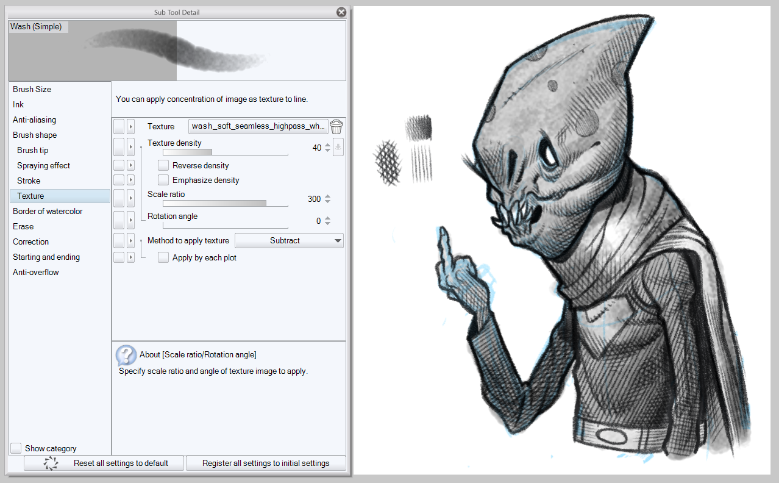The height and width of the screenshot is (483, 779).
Task: Enable the Emphasize density checkbox
Action: [163, 180]
